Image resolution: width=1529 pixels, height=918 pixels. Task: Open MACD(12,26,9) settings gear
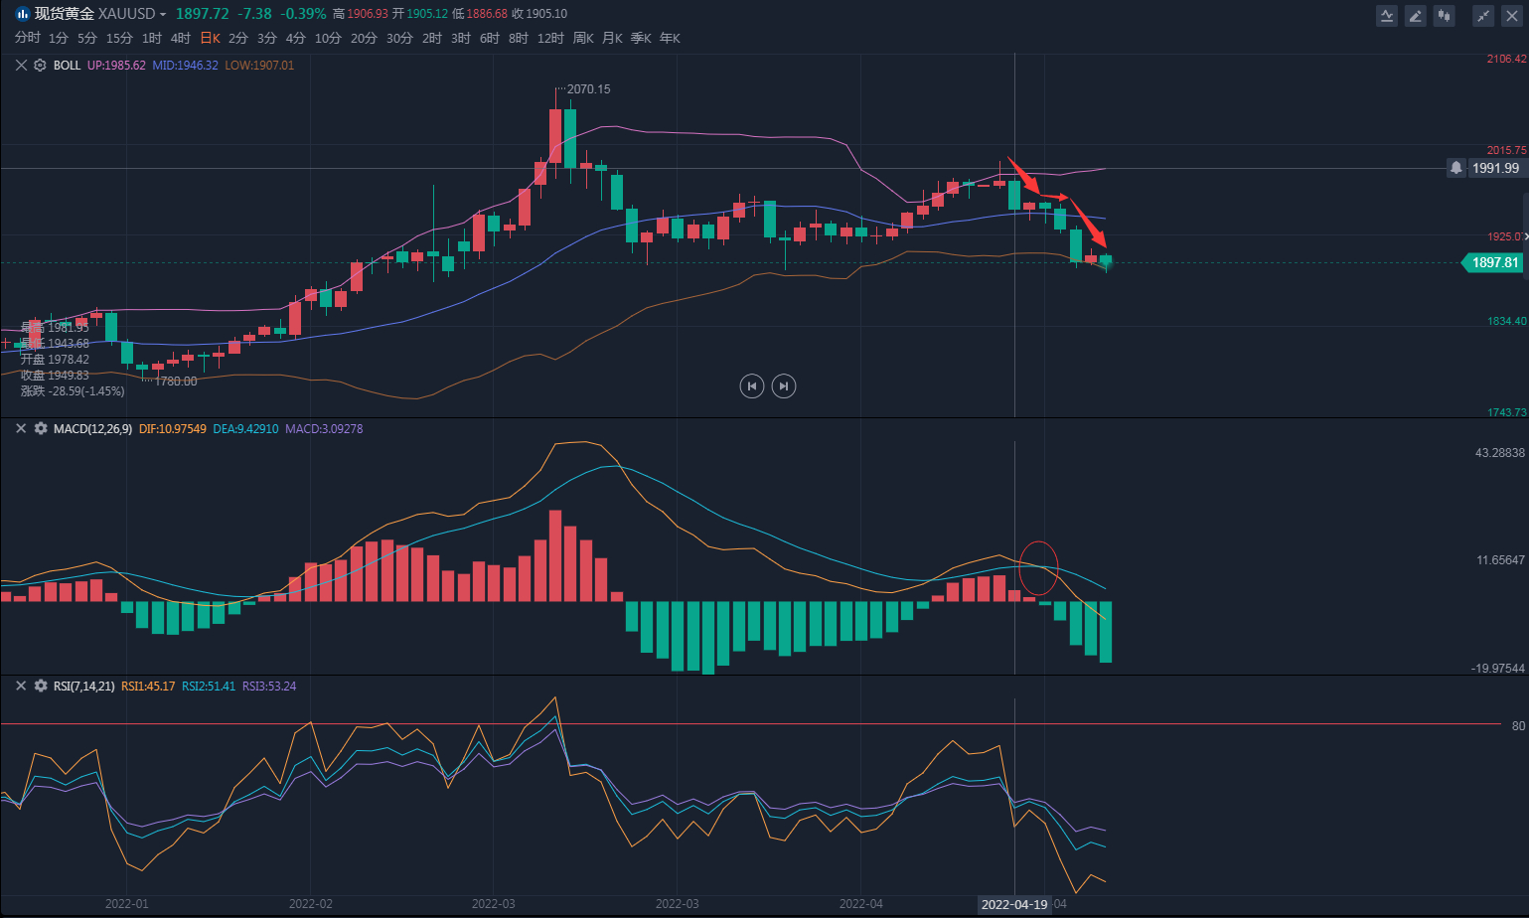(41, 428)
